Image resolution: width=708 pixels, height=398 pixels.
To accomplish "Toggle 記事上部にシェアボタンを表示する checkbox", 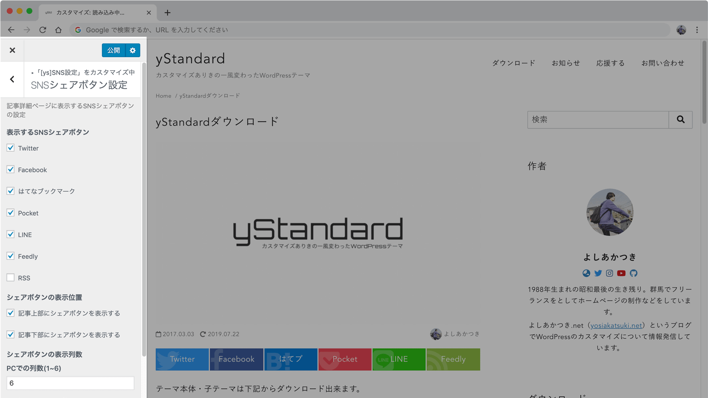I will click(11, 313).
